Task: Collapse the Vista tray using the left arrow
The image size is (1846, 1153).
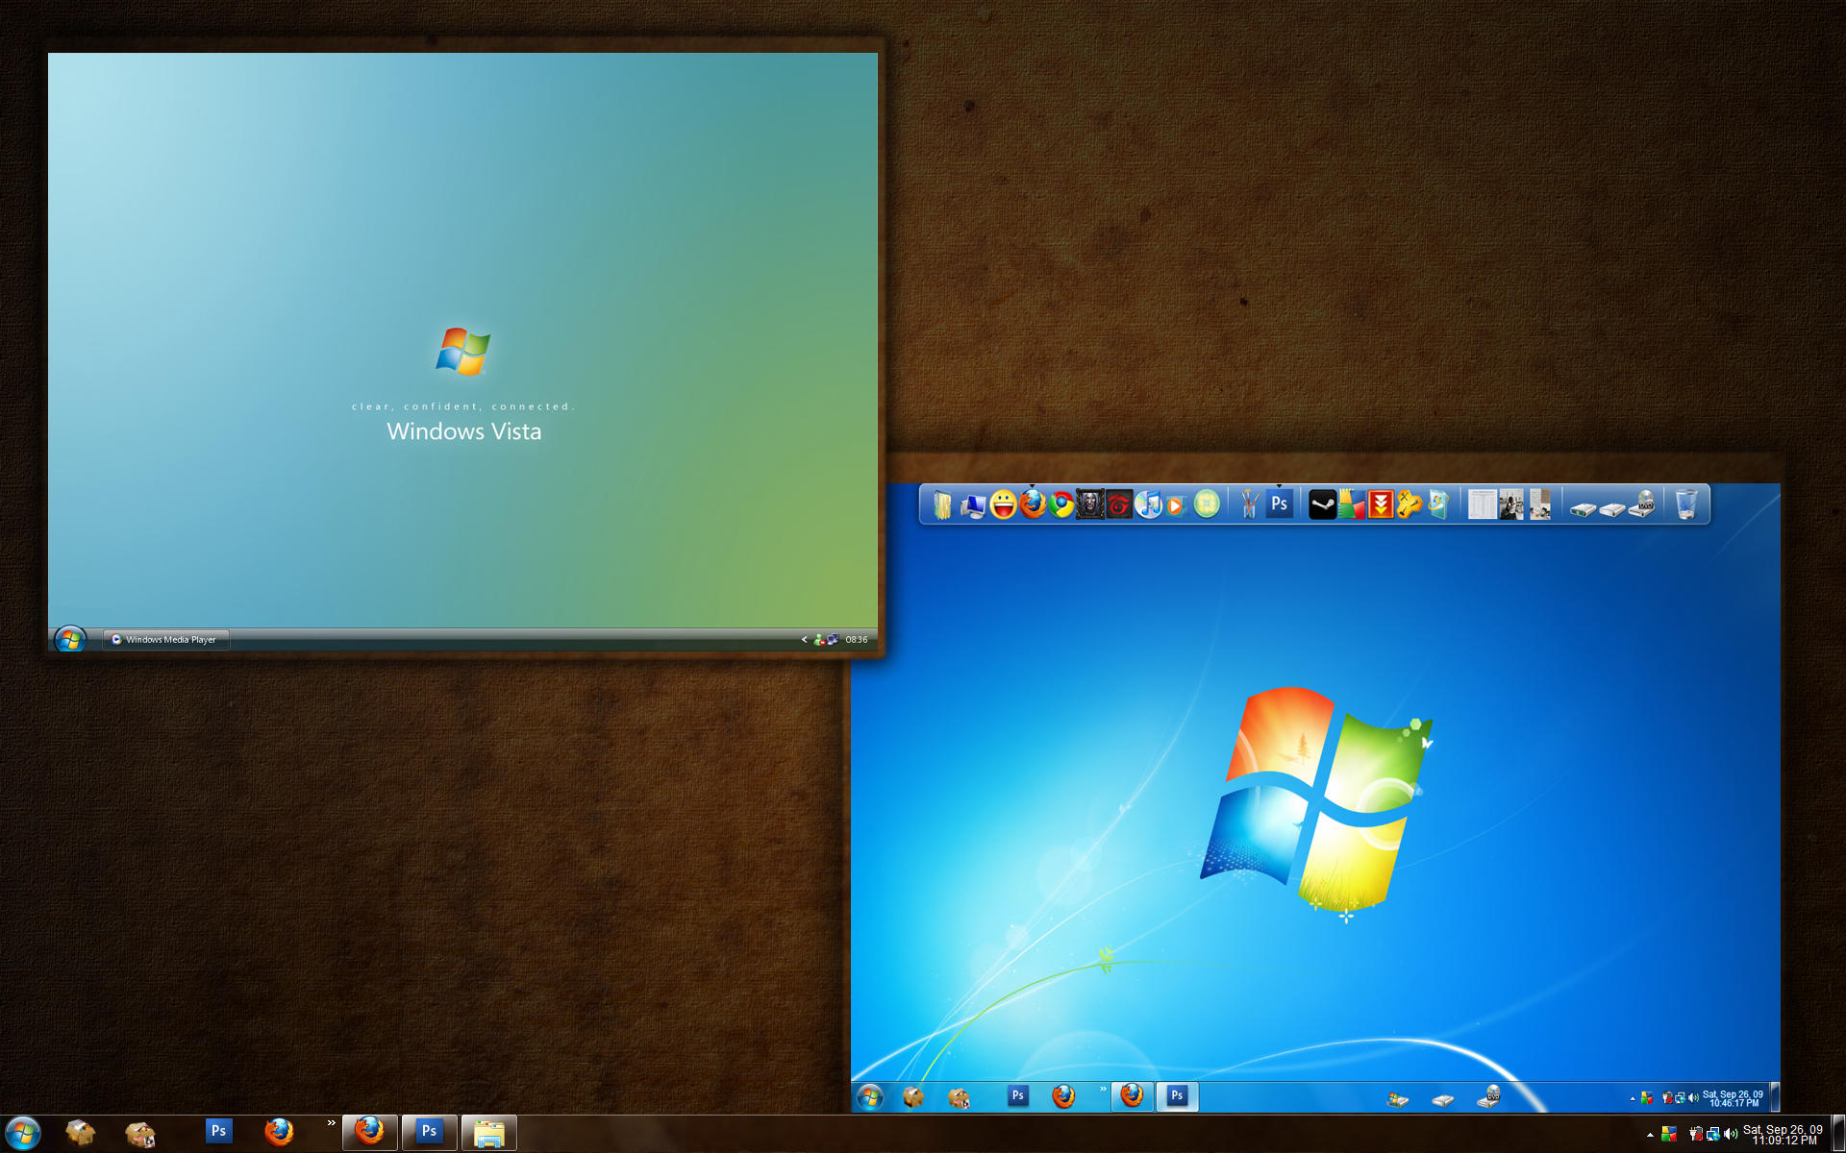Action: coord(804,639)
